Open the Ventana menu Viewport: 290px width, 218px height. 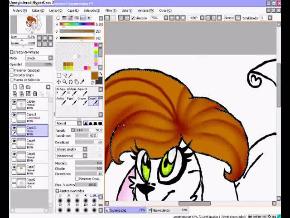tap(146, 10)
